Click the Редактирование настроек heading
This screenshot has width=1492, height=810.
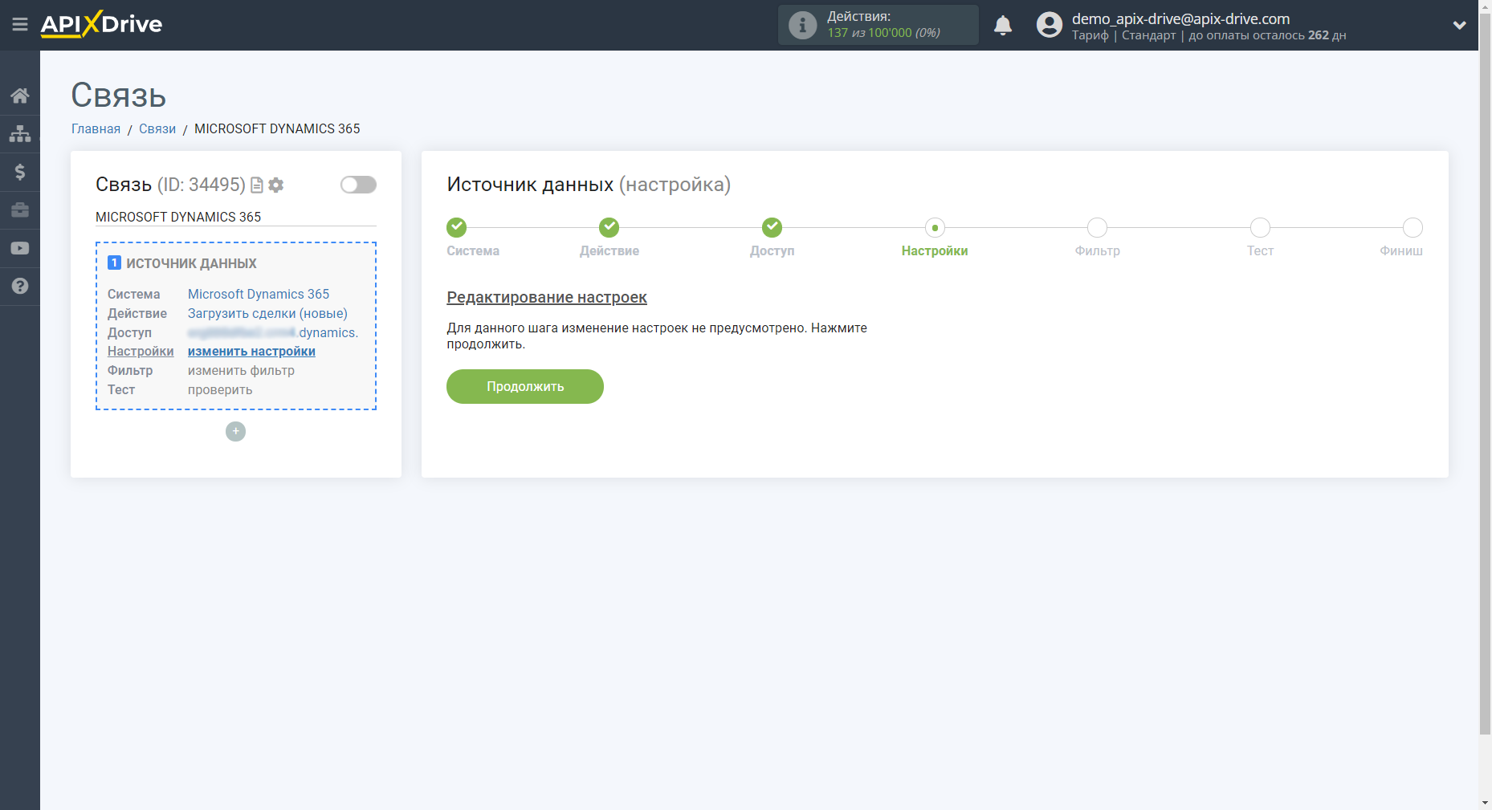tap(547, 298)
